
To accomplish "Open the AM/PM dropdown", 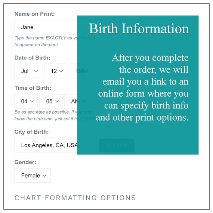I will [77, 101].
